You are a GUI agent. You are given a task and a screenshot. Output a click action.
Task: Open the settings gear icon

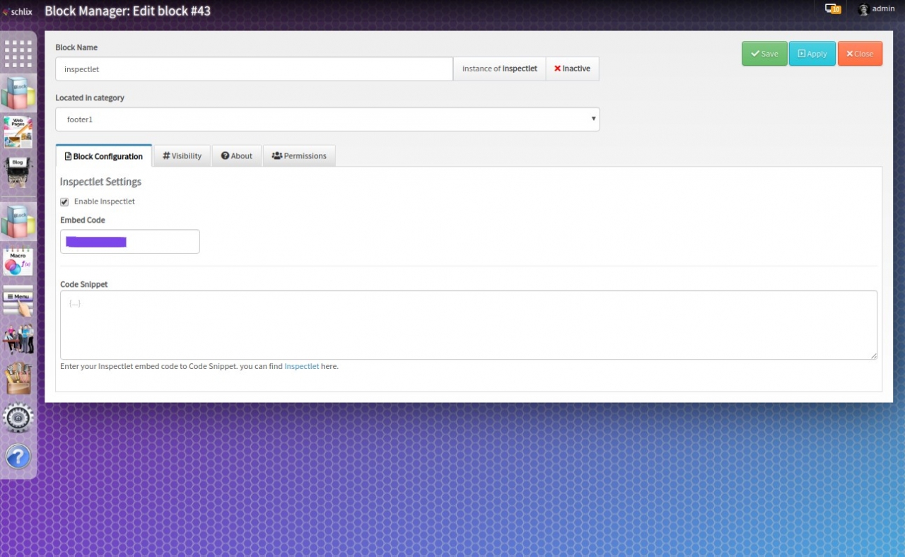tap(18, 418)
